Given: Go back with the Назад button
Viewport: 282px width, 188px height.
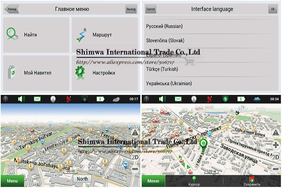Looking at the screenshot, I should pos(12,9).
